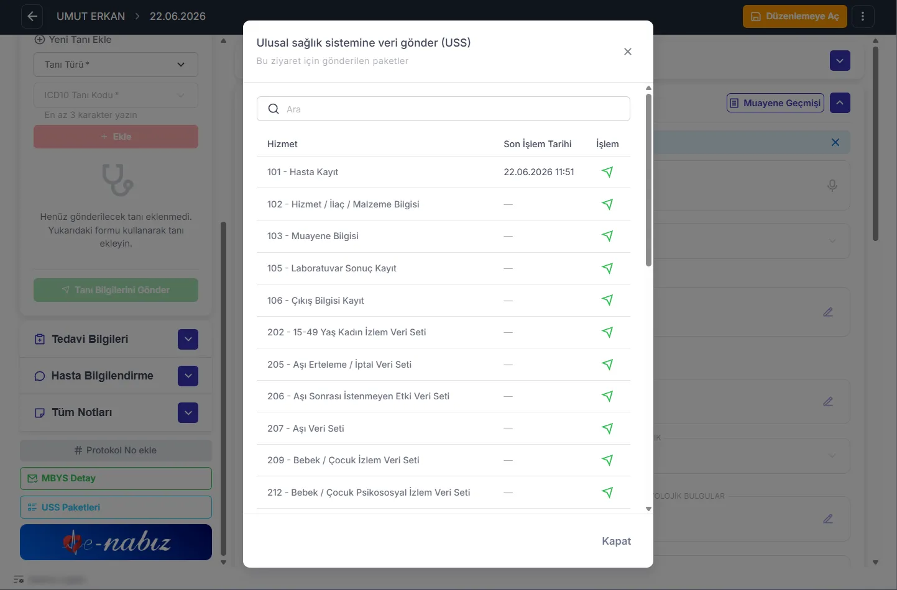Close the USS dialog with the X icon
This screenshot has height=590, width=897.
[628, 52]
